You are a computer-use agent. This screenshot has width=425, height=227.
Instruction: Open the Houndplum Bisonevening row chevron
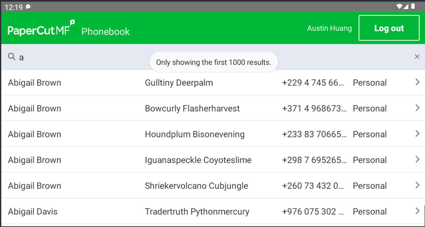tap(417, 134)
